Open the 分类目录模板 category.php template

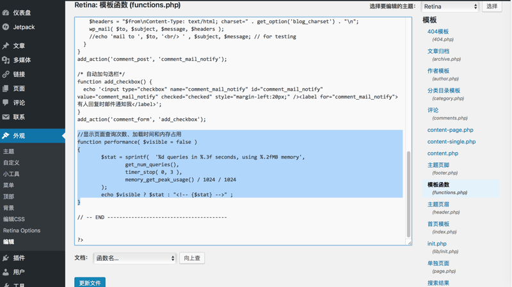(444, 90)
